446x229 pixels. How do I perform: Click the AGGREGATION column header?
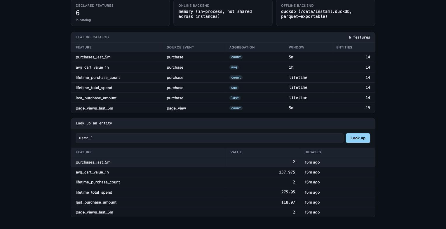(242, 47)
